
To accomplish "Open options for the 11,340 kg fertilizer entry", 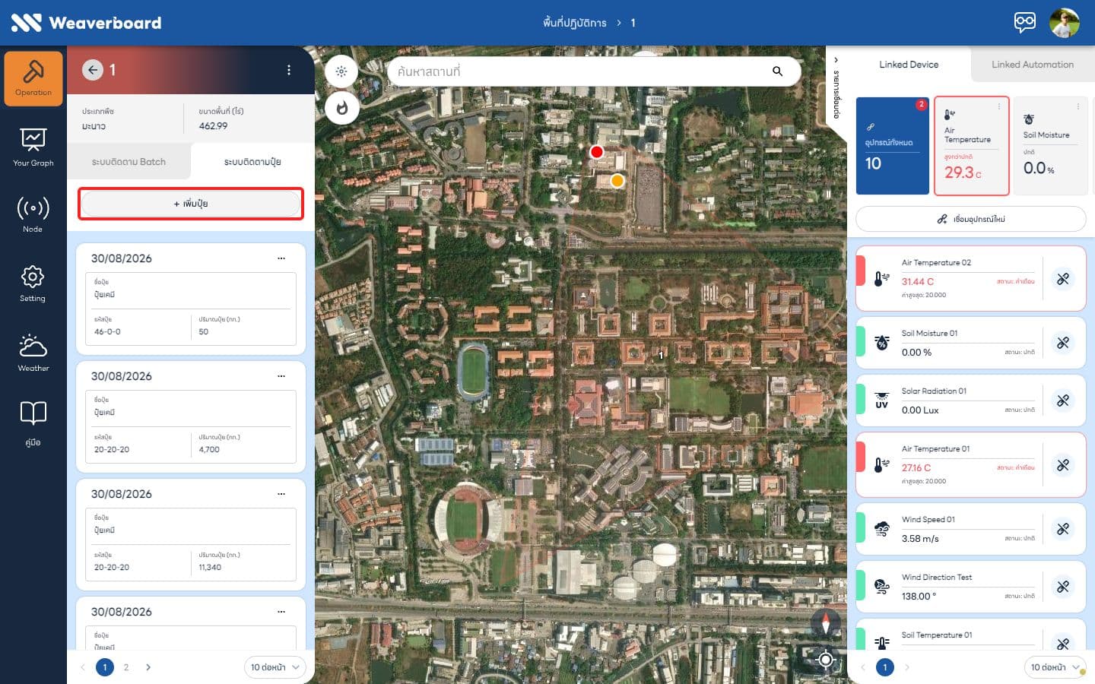I will click(281, 494).
